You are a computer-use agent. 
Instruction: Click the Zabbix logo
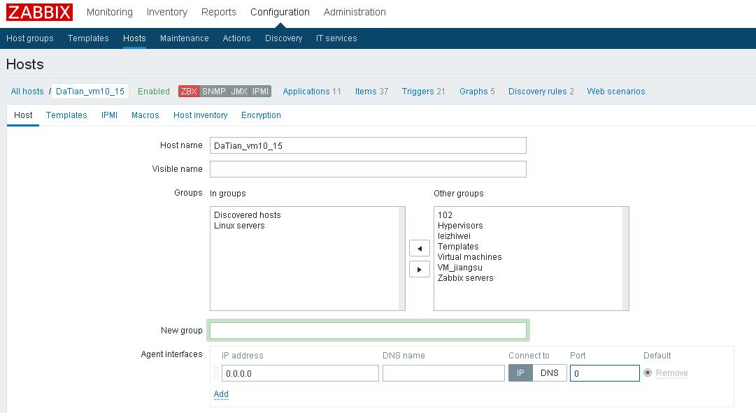coord(40,12)
